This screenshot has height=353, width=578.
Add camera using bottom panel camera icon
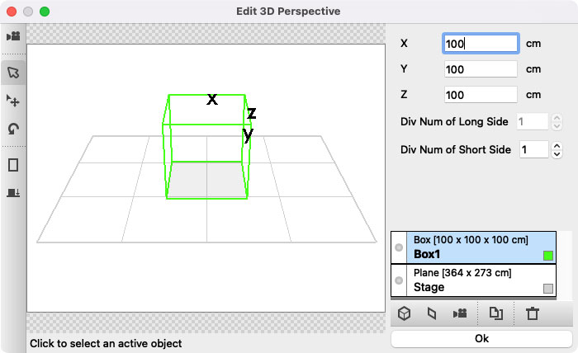(x=460, y=313)
